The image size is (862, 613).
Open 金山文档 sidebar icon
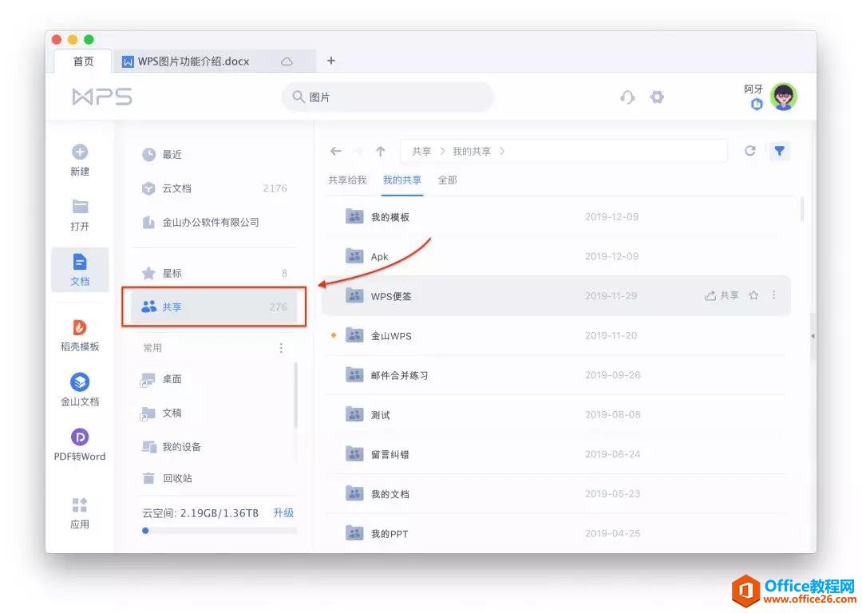pyautogui.click(x=80, y=382)
